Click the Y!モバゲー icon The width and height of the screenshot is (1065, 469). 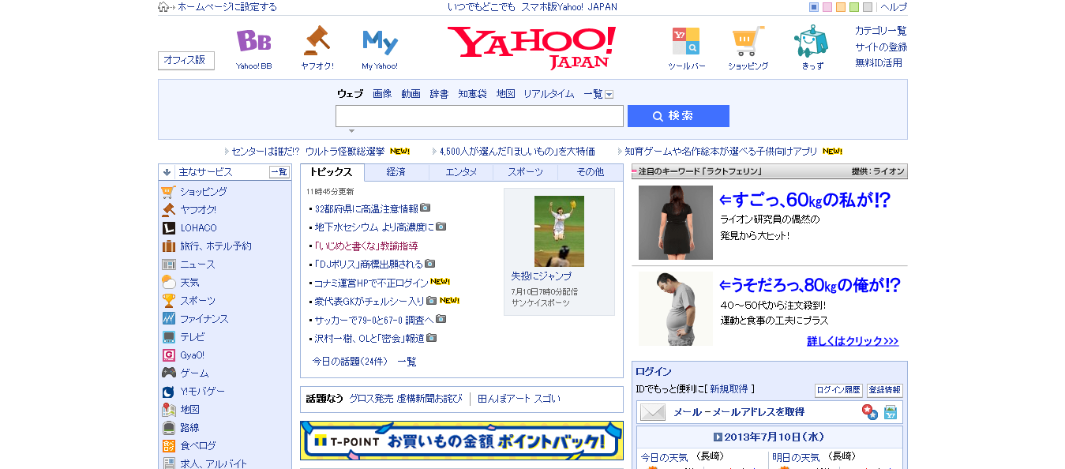168,392
